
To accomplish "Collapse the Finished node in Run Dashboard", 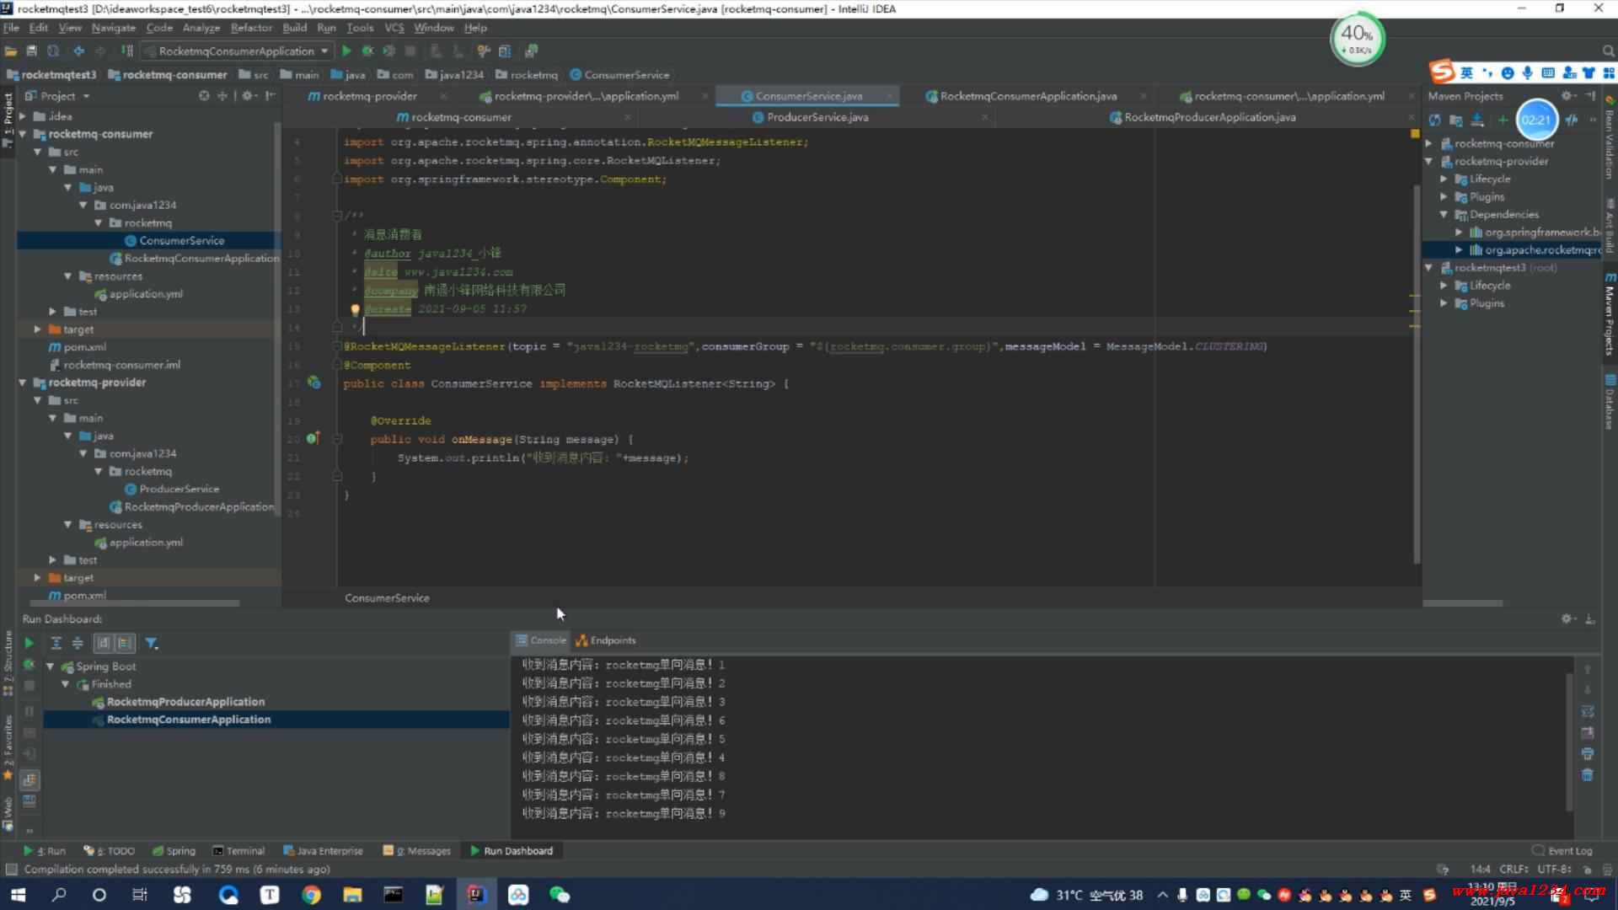I will point(66,684).
